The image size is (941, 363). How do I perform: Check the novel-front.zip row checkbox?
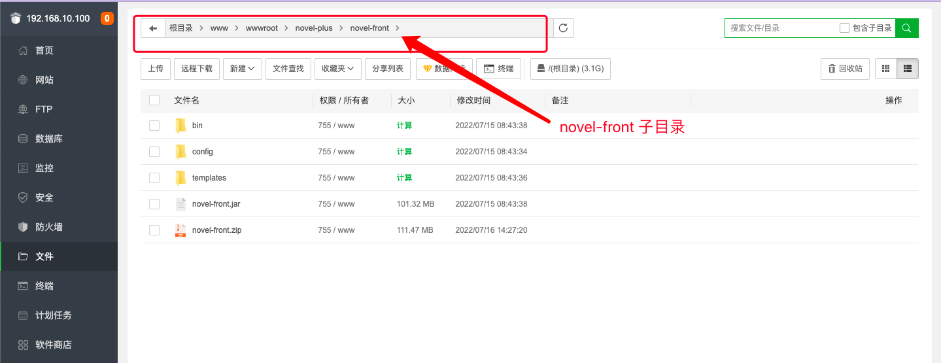[x=154, y=230]
